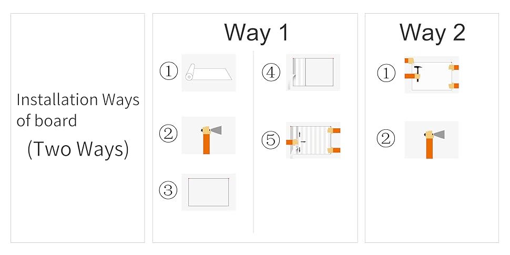Image resolution: width=510 pixels, height=255 pixels.
Task: Click the circled number 4 in Way 1
Action: 271,73
